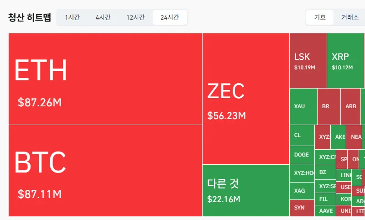This screenshot has width=365, height=220.
Task: Open the AAVE heatmap tile
Action: click(325, 211)
